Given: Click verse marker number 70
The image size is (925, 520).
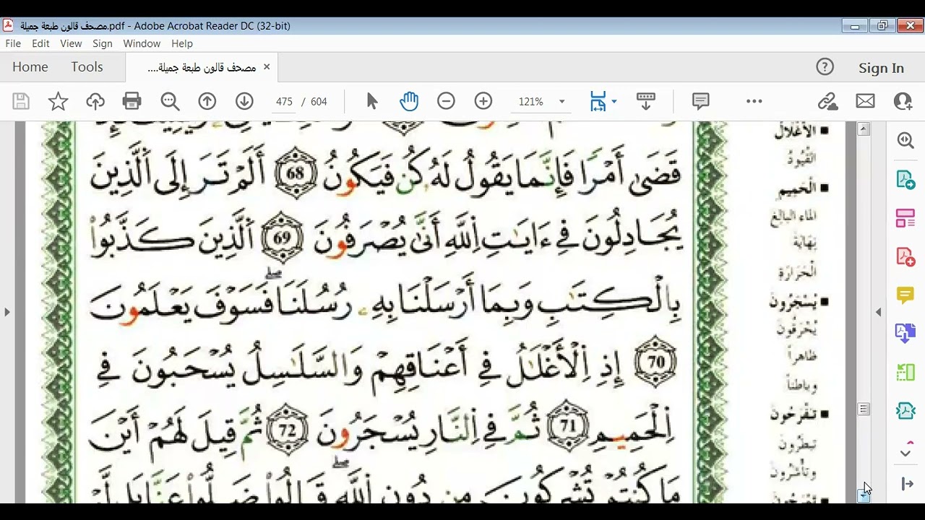Looking at the screenshot, I should point(655,362).
